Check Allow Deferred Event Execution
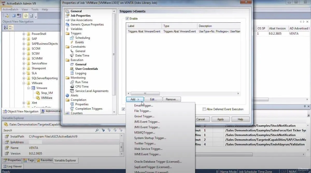 click(x=204, y=109)
